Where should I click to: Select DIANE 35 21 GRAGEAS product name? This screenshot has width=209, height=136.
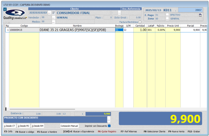coord(77,30)
